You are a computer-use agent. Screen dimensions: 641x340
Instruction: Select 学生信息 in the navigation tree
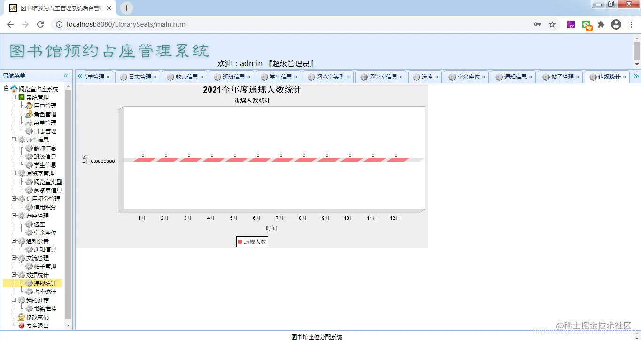(45, 165)
